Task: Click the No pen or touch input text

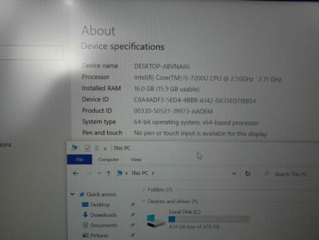Action: 200,133
